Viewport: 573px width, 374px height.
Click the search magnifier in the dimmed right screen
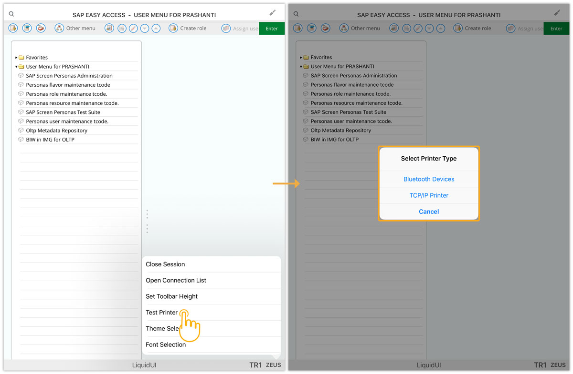296,14
